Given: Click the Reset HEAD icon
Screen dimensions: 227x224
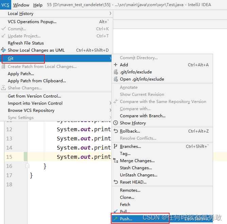Looking at the screenshot, I should pos(116,182).
